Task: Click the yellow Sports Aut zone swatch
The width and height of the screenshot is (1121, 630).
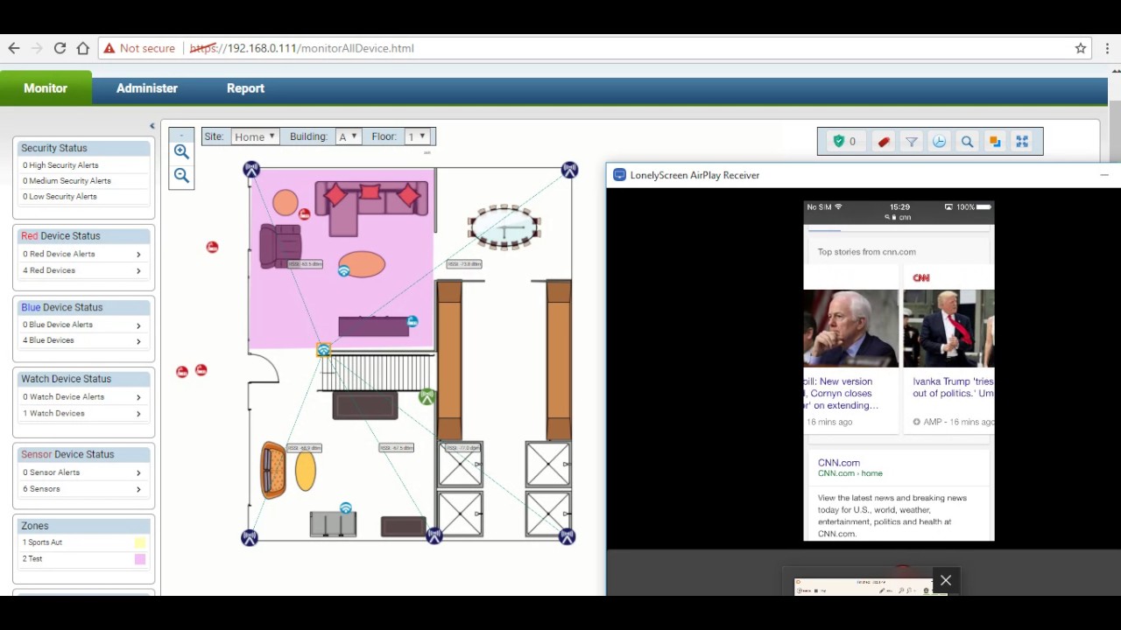Action: 140,543
